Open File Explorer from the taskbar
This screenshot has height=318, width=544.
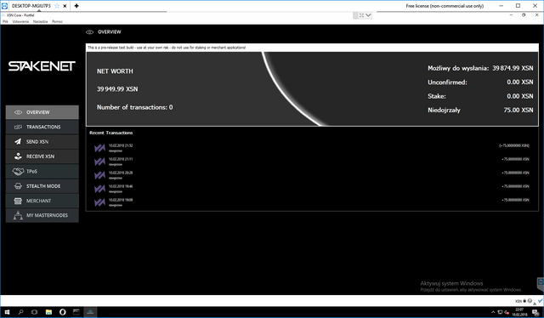[x=48, y=312]
